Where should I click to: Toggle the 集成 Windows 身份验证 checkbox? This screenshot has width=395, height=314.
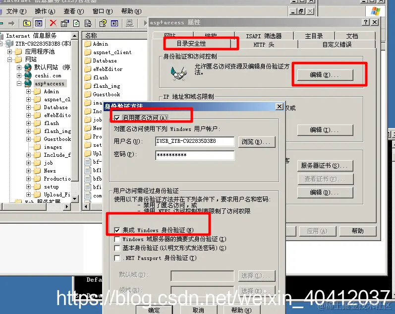point(117,230)
